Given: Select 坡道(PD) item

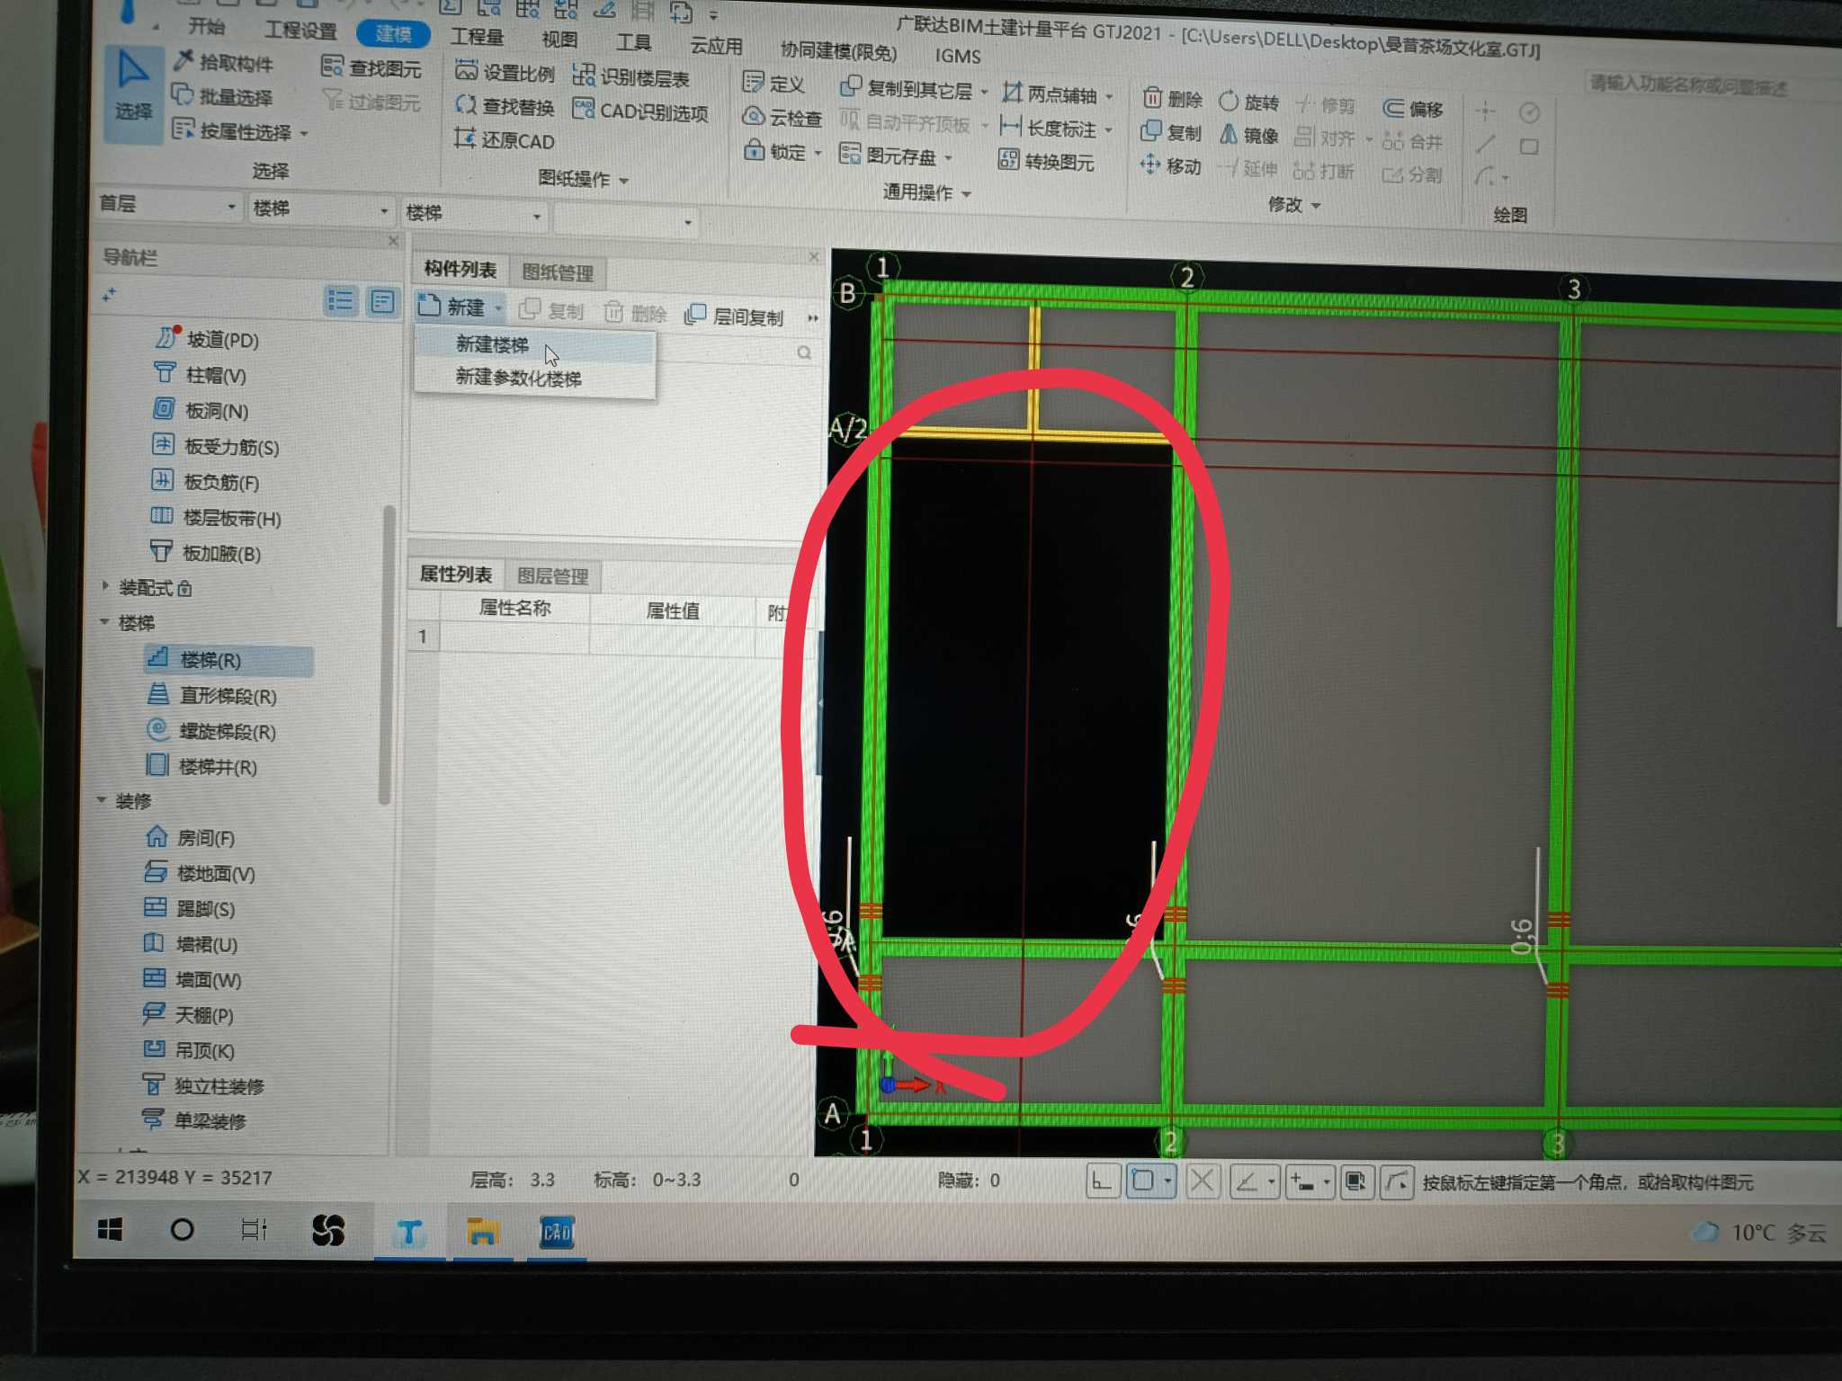Looking at the screenshot, I should [207, 340].
